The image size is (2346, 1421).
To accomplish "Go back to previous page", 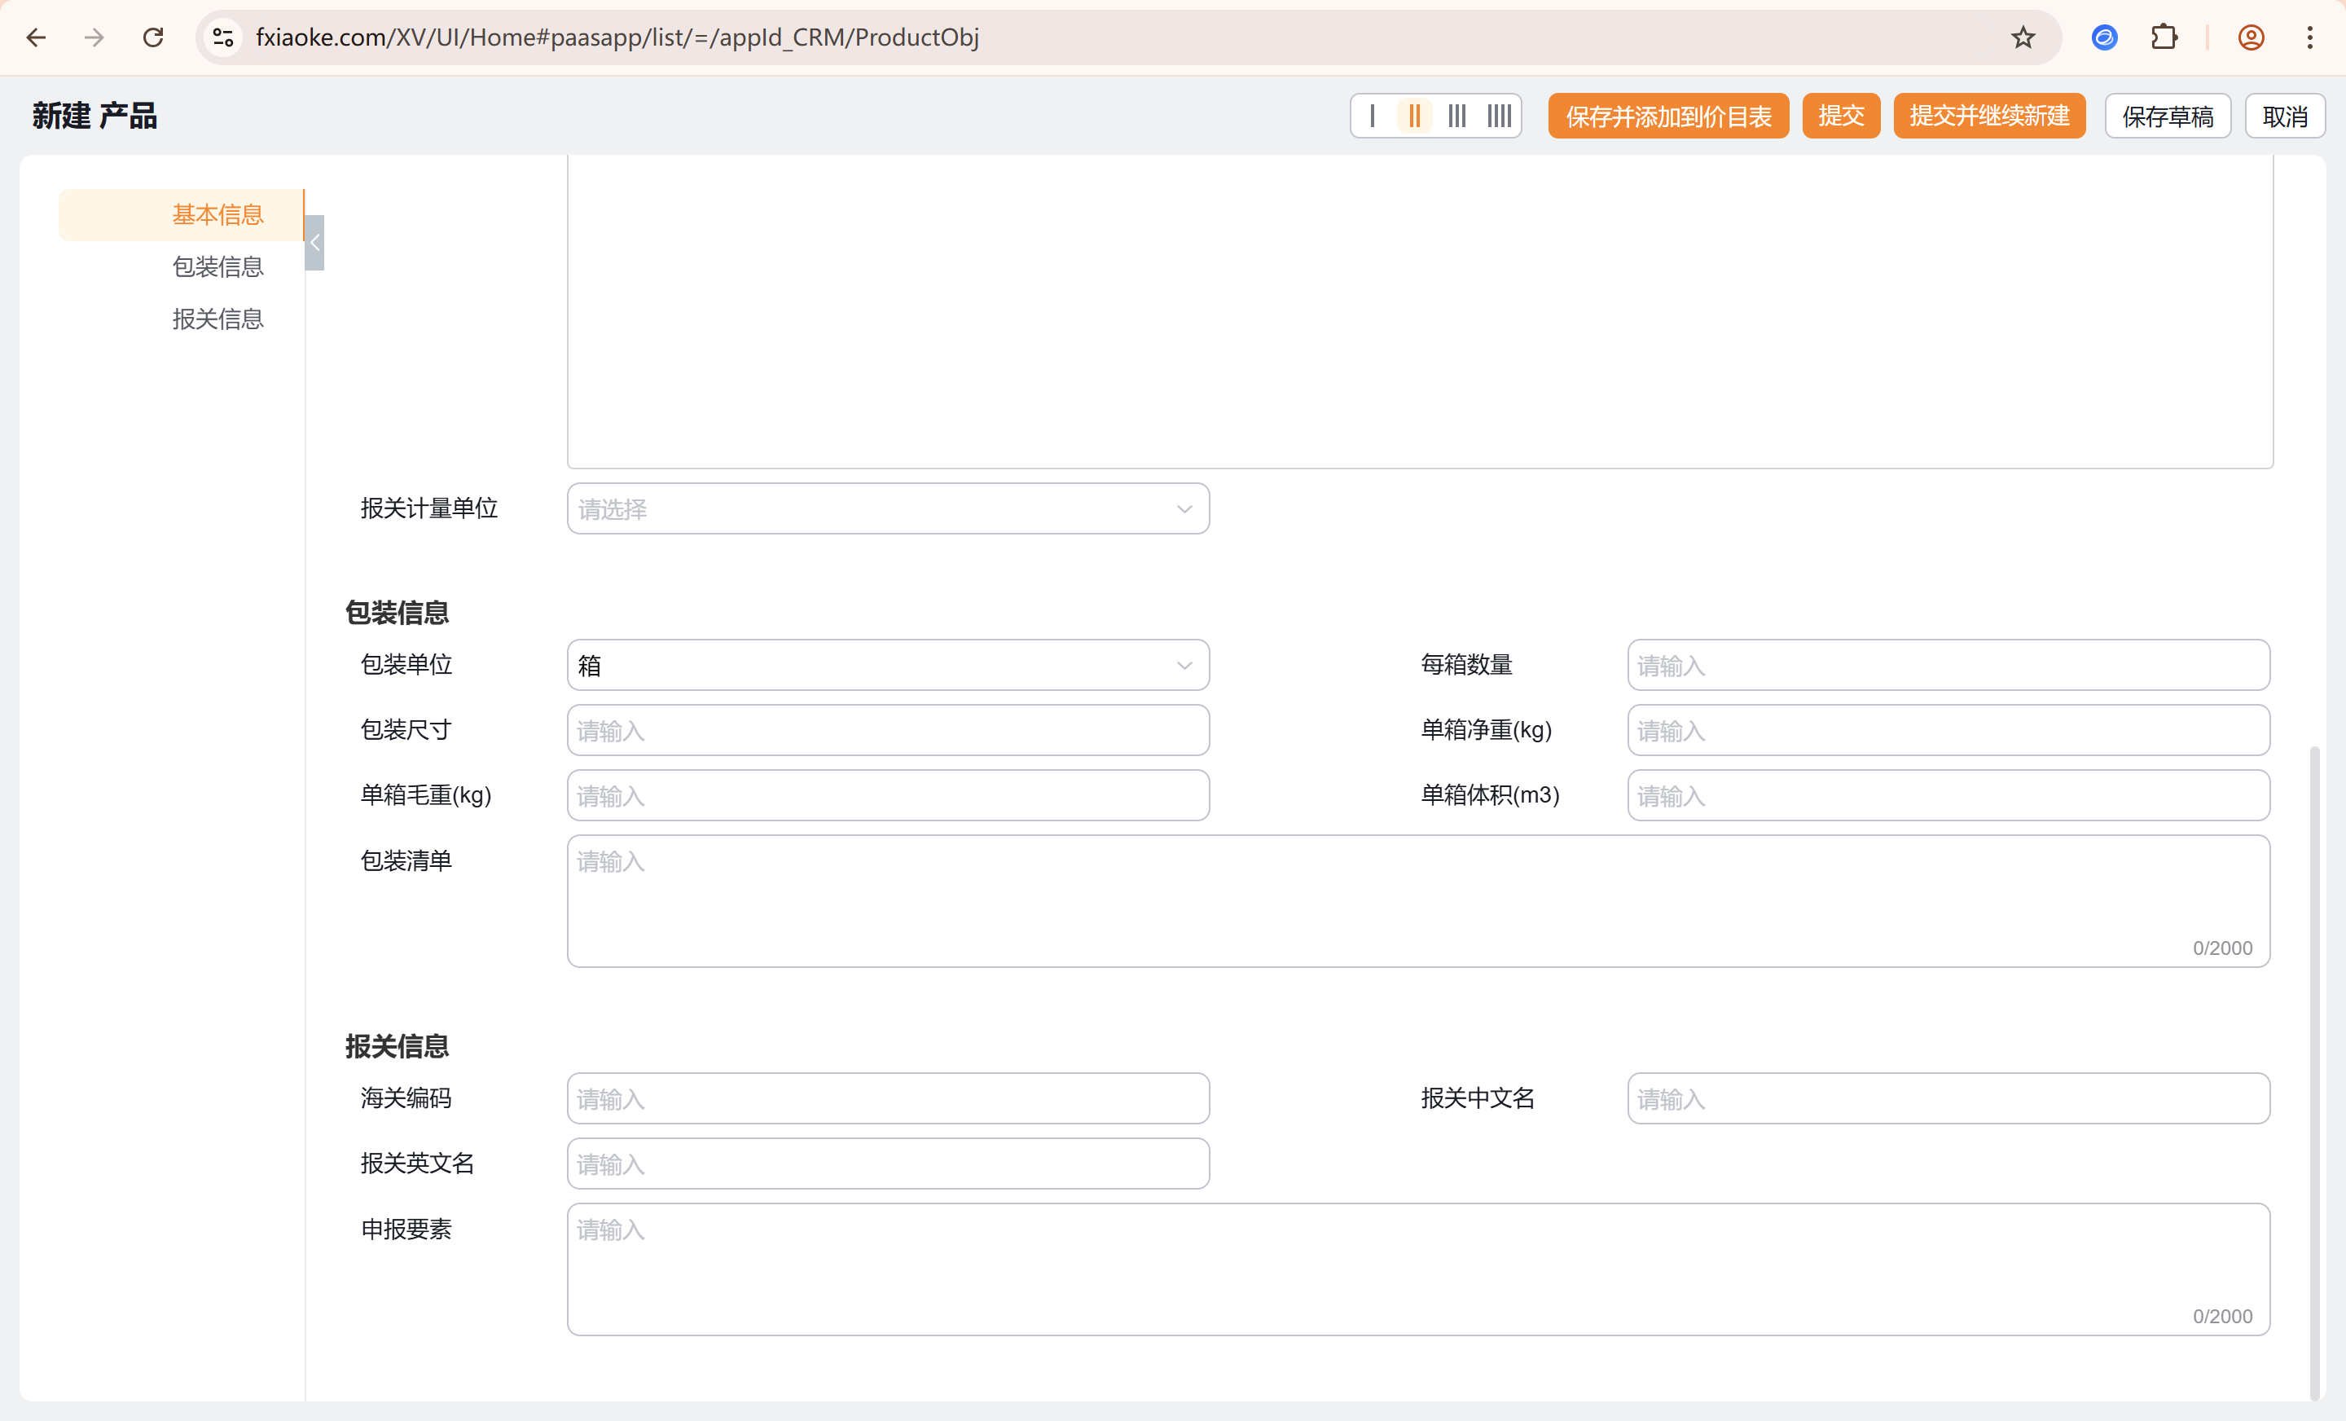I will click(36, 37).
